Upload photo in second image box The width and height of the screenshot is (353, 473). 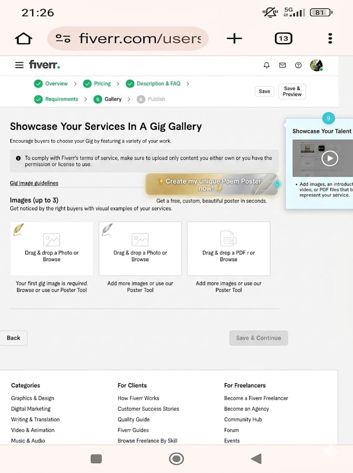point(140,249)
